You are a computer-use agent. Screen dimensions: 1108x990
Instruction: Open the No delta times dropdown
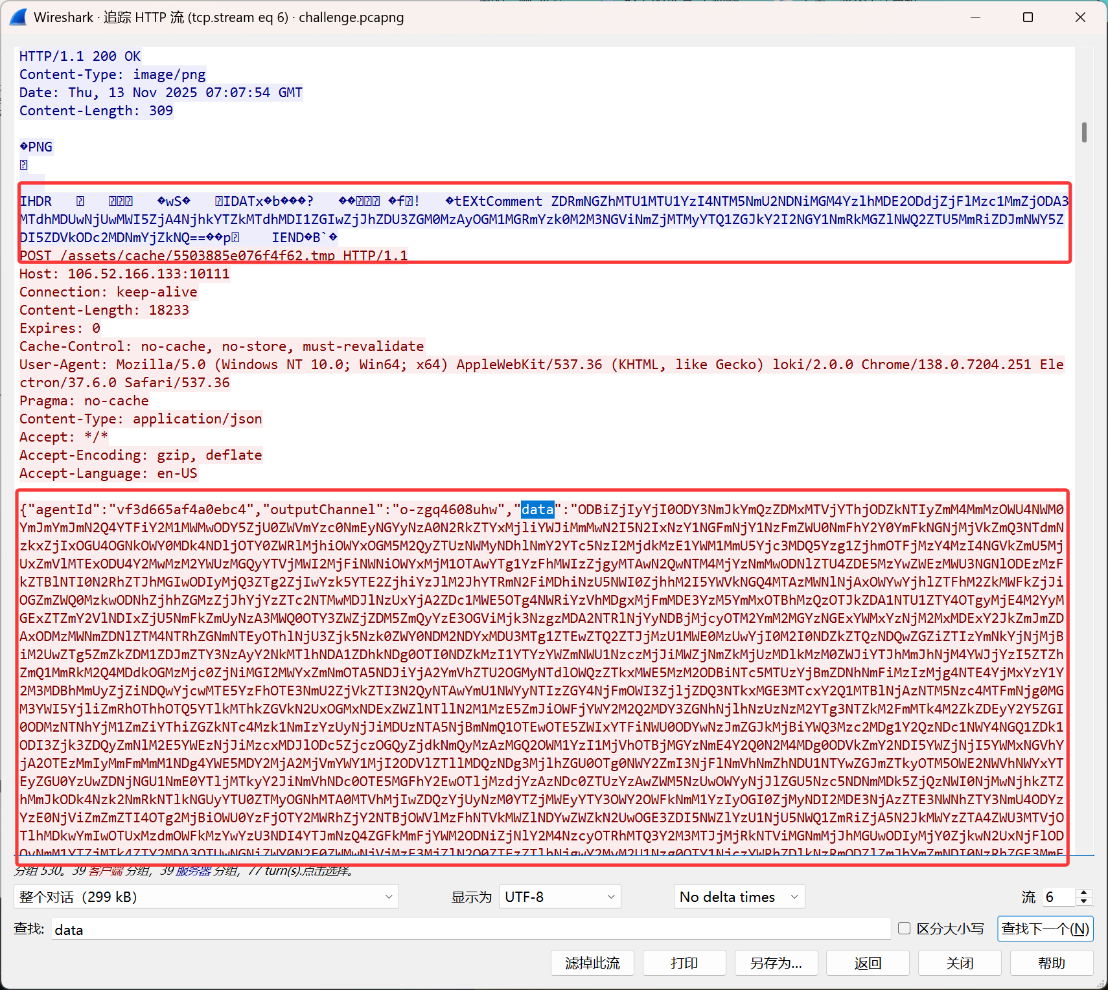[739, 897]
